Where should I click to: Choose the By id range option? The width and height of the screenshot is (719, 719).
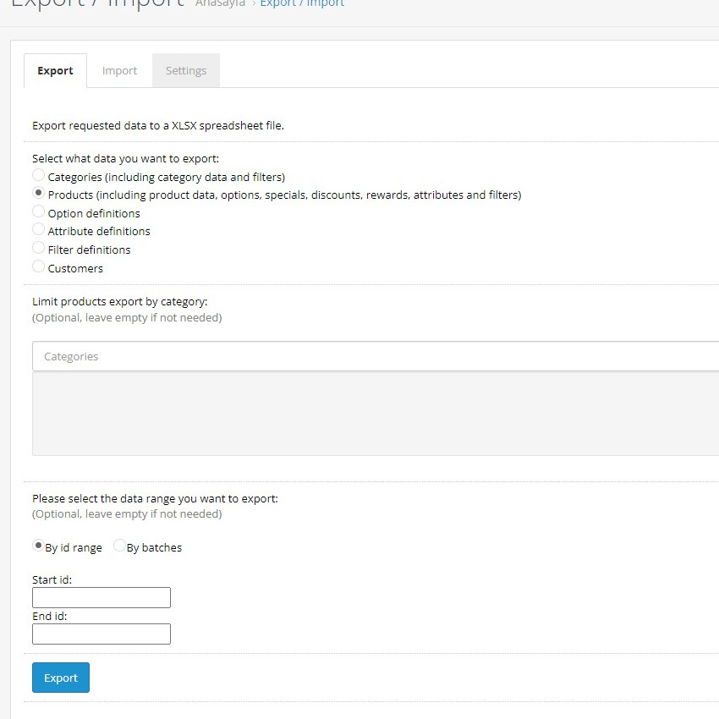(39, 546)
